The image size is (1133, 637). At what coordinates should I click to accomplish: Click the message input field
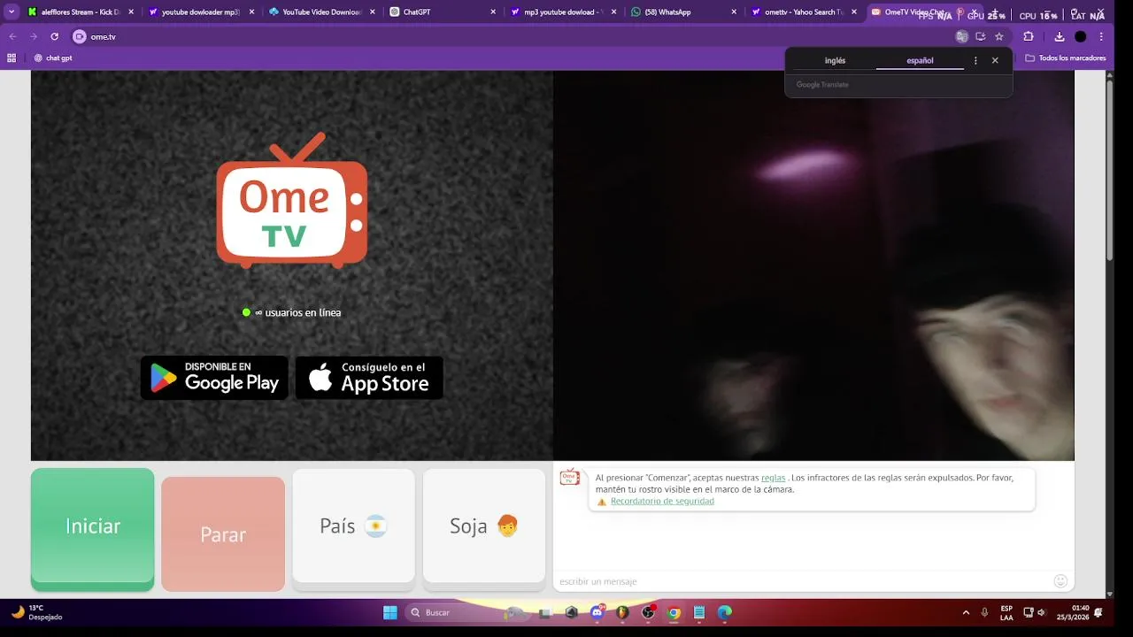[802, 581]
